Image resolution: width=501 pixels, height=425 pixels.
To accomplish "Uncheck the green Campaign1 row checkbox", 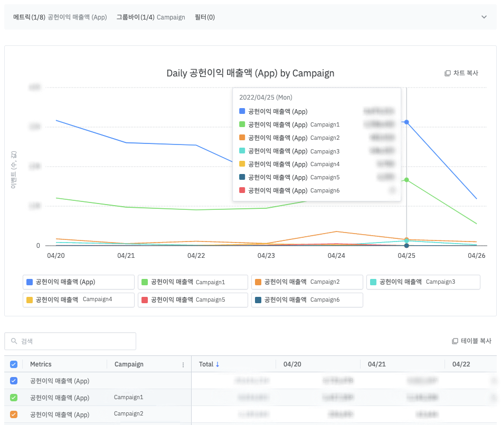I will (14, 398).
